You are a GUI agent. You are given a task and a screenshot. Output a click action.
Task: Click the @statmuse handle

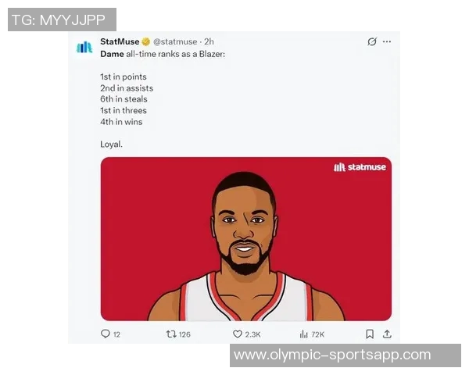[x=175, y=41]
